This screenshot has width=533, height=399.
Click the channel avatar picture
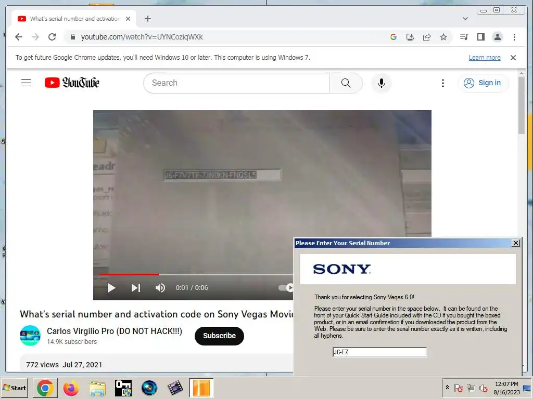pos(30,336)
